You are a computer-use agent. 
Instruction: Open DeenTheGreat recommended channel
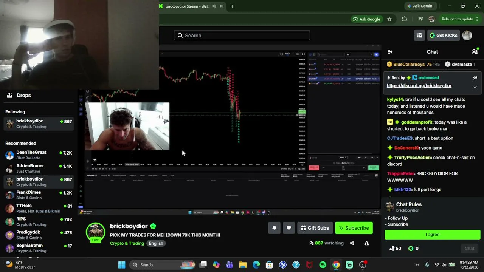click(x=39, y=155)
